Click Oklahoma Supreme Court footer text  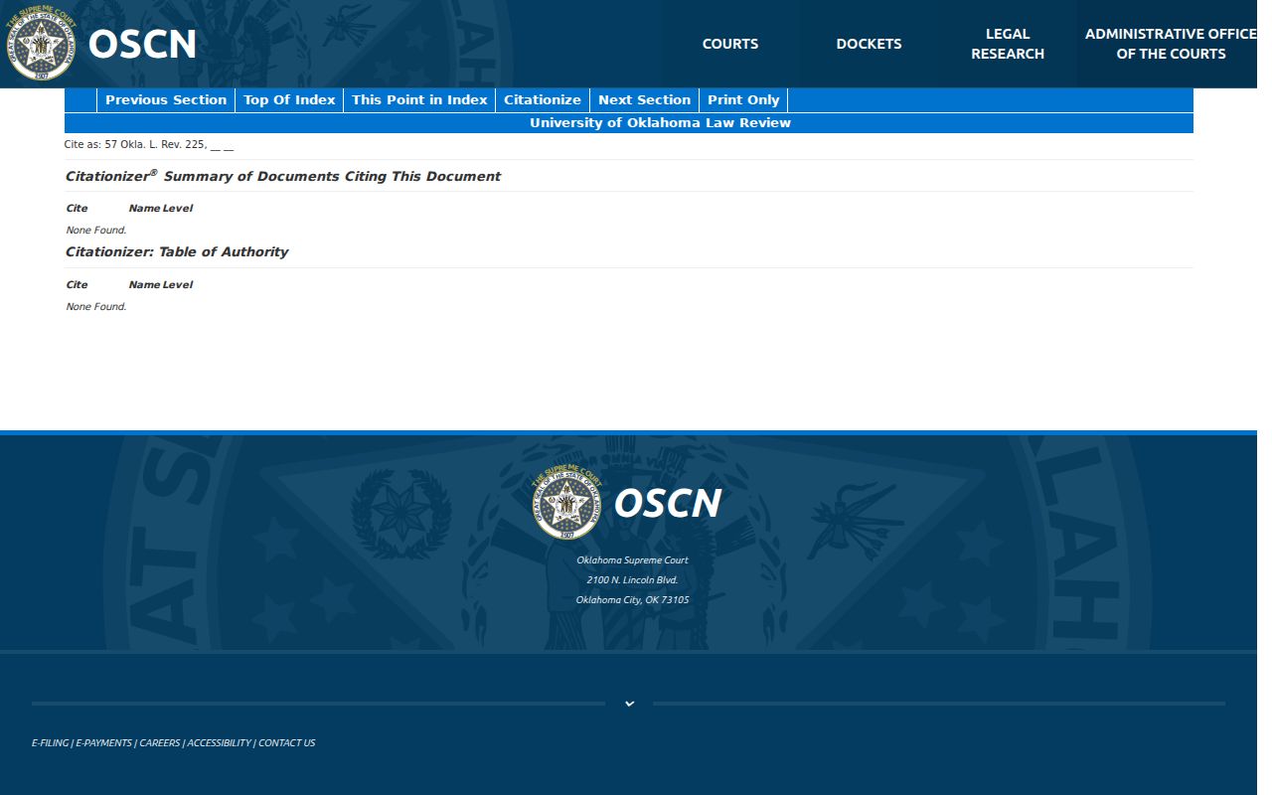coord(632,560)
